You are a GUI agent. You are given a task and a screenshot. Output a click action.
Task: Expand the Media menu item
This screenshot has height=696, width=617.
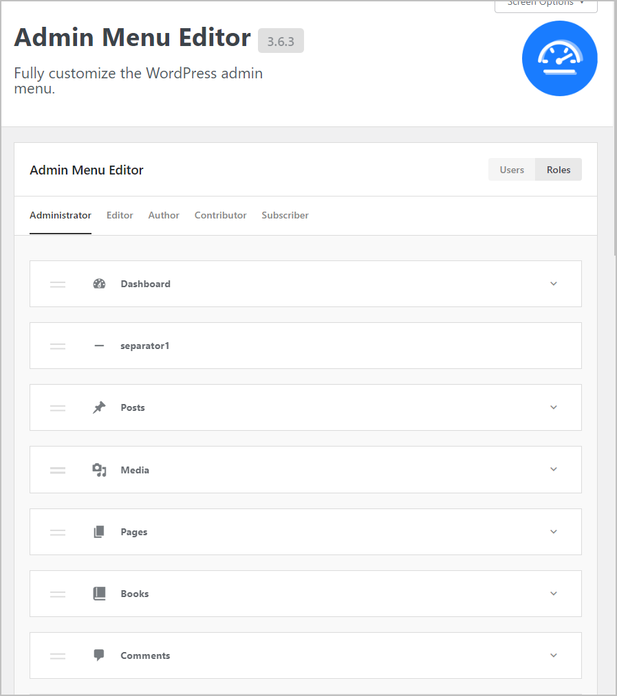(554, 469)
